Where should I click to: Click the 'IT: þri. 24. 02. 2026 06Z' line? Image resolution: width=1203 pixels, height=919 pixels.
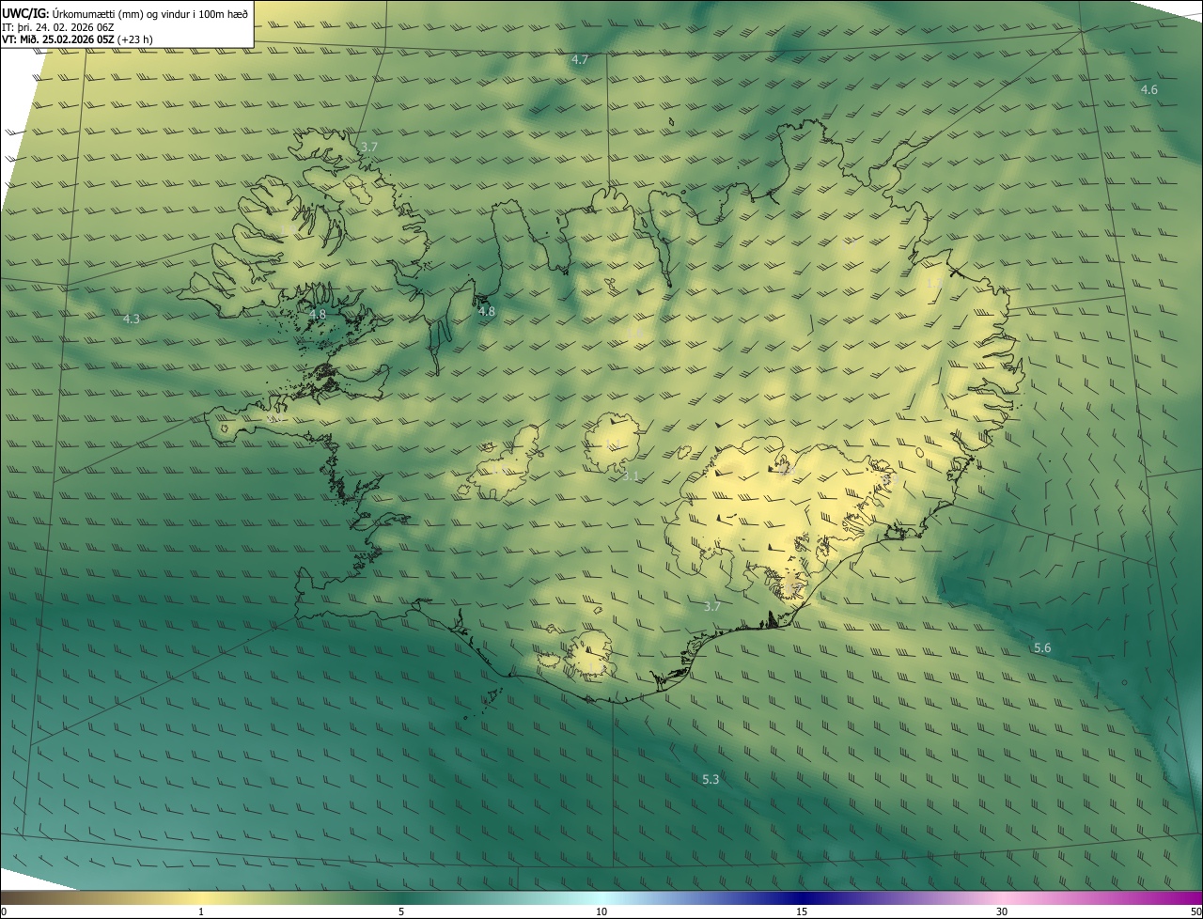pyautogui.click(x=57, y=27)
